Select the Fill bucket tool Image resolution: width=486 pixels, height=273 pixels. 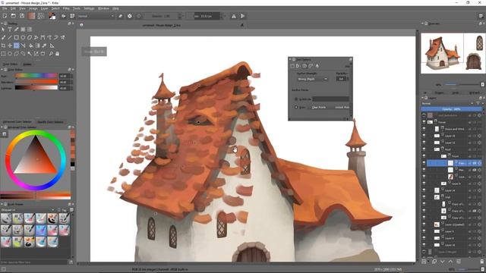coord(31,45)
